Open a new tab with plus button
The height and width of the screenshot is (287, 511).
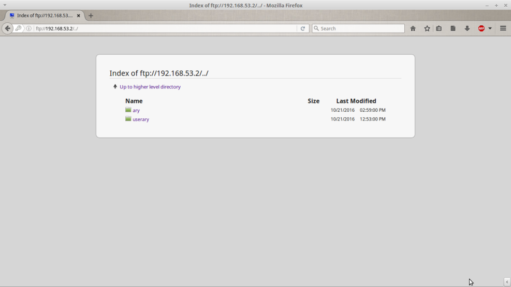[91, 16]
